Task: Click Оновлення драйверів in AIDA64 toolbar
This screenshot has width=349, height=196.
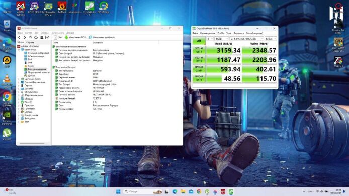Action: coord(101,37)
